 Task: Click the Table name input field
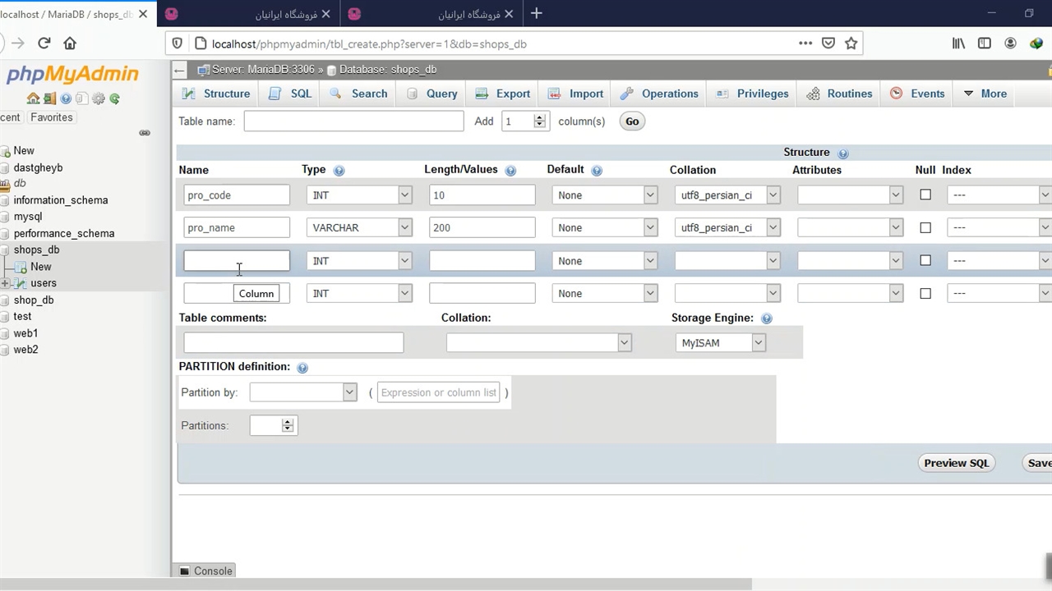click(x=353, y=121)
